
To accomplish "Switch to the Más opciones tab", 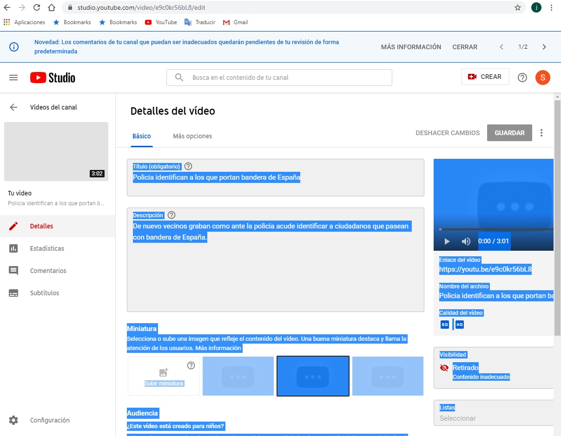I will (x=192, y=136).
